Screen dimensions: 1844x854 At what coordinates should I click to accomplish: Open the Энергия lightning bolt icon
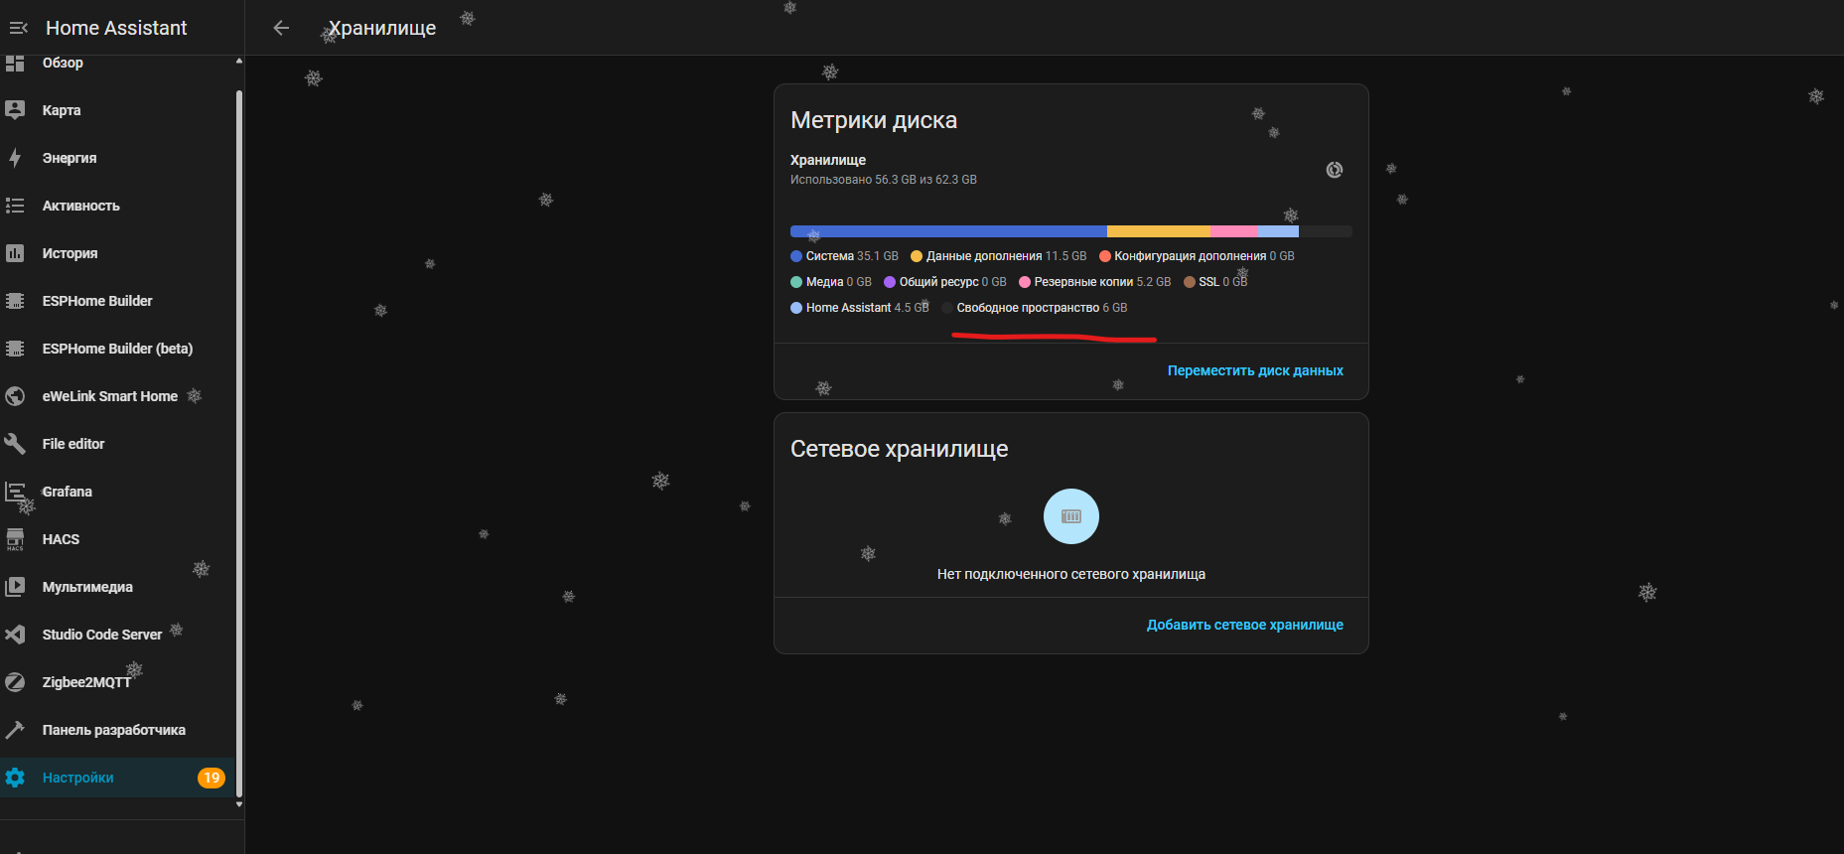coord(15,158)
